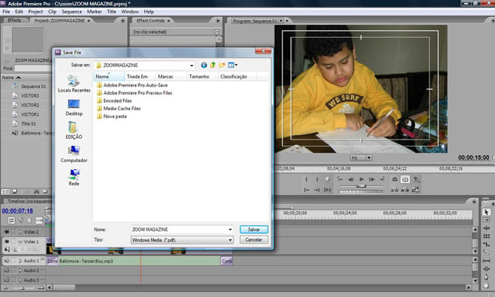Screen dimensions: 495x297
Task: Open the Tipo file format dropdown
Action: pos(230,240)
